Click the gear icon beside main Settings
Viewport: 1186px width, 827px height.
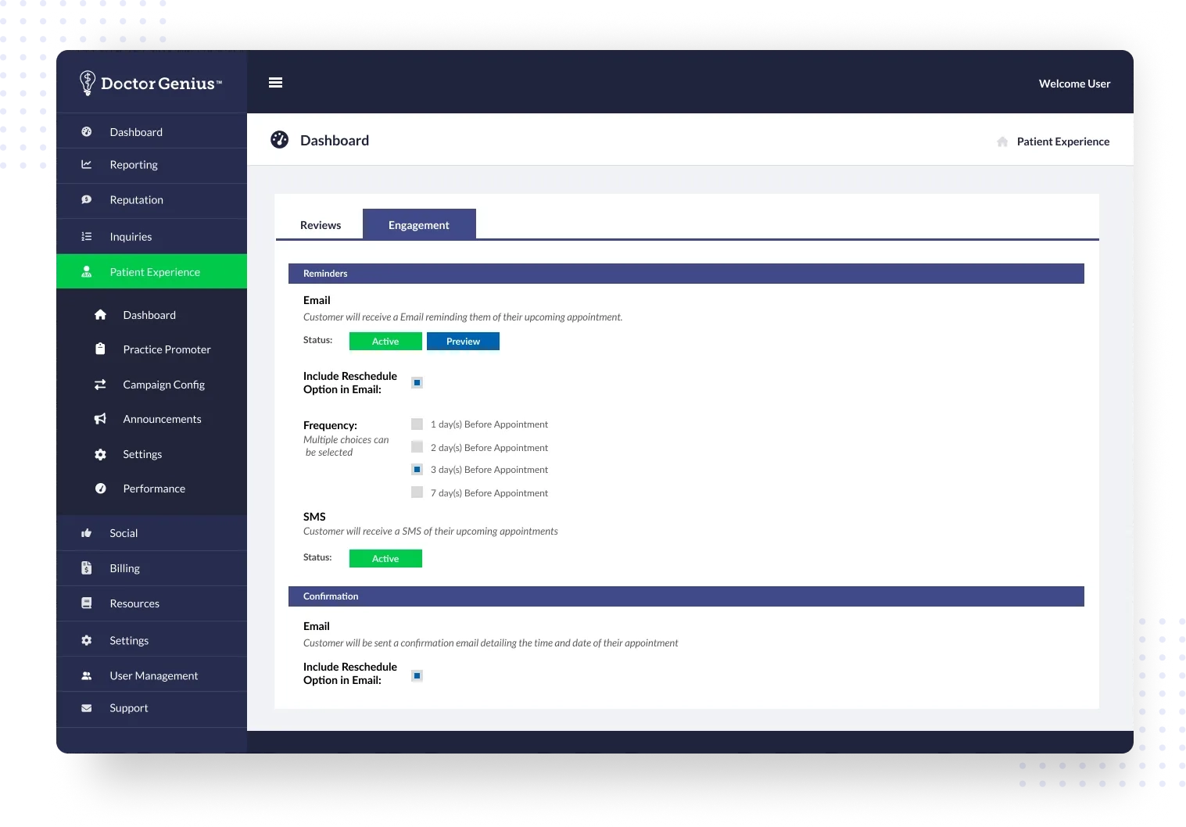click(87, 640)
